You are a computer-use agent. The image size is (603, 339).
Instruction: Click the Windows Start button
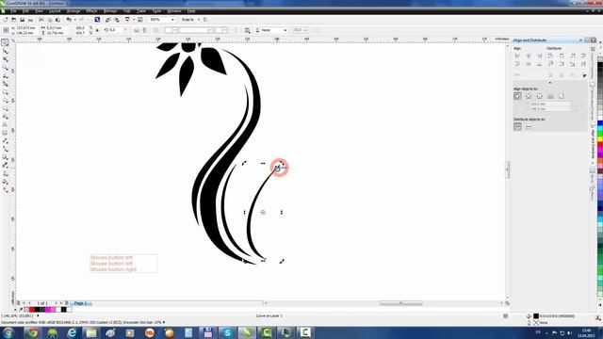8,332
